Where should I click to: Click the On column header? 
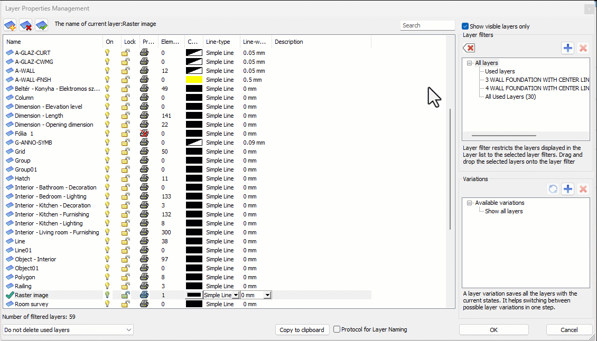[112, 42]
